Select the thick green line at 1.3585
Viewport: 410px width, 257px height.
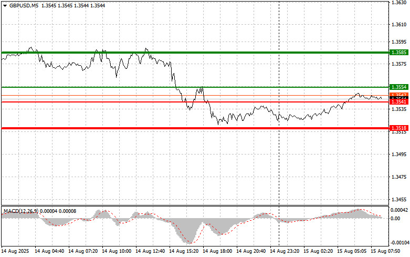pos(210,53)
